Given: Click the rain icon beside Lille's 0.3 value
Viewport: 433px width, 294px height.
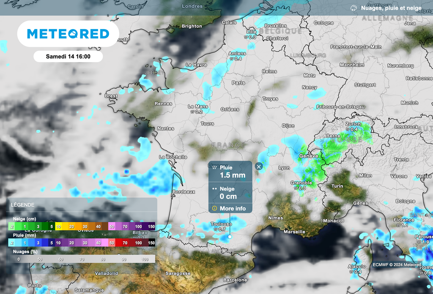Looking at the screenshot, I should 246,37.
